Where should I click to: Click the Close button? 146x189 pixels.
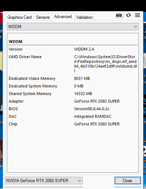128,180
